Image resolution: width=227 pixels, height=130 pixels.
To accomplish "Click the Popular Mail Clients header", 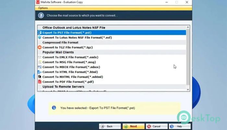I will [x=112, y=52].
